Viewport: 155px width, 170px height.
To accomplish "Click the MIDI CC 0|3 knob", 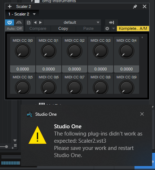I will click(x=101, y=51).
